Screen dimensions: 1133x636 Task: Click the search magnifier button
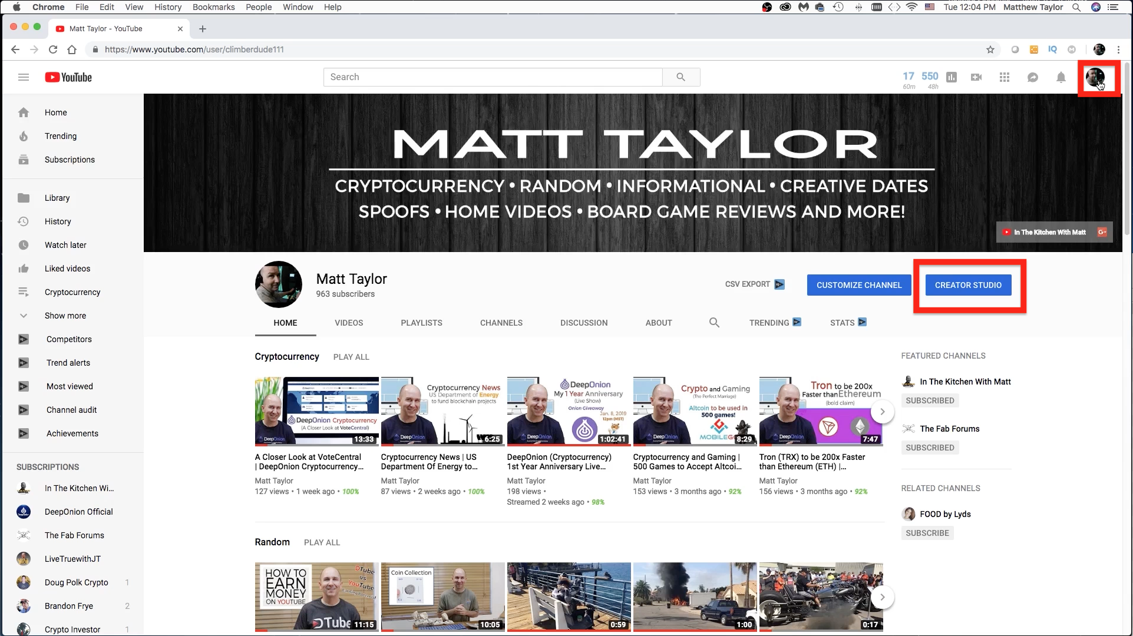(x=681, y=77)
